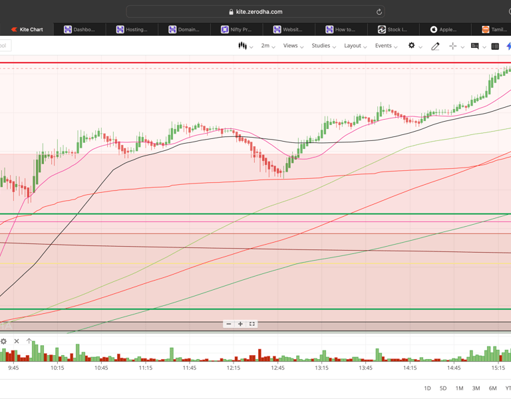Switch to the How to... browser tab
The height and width of the screenshot is (399, 511).
(341, 29)
